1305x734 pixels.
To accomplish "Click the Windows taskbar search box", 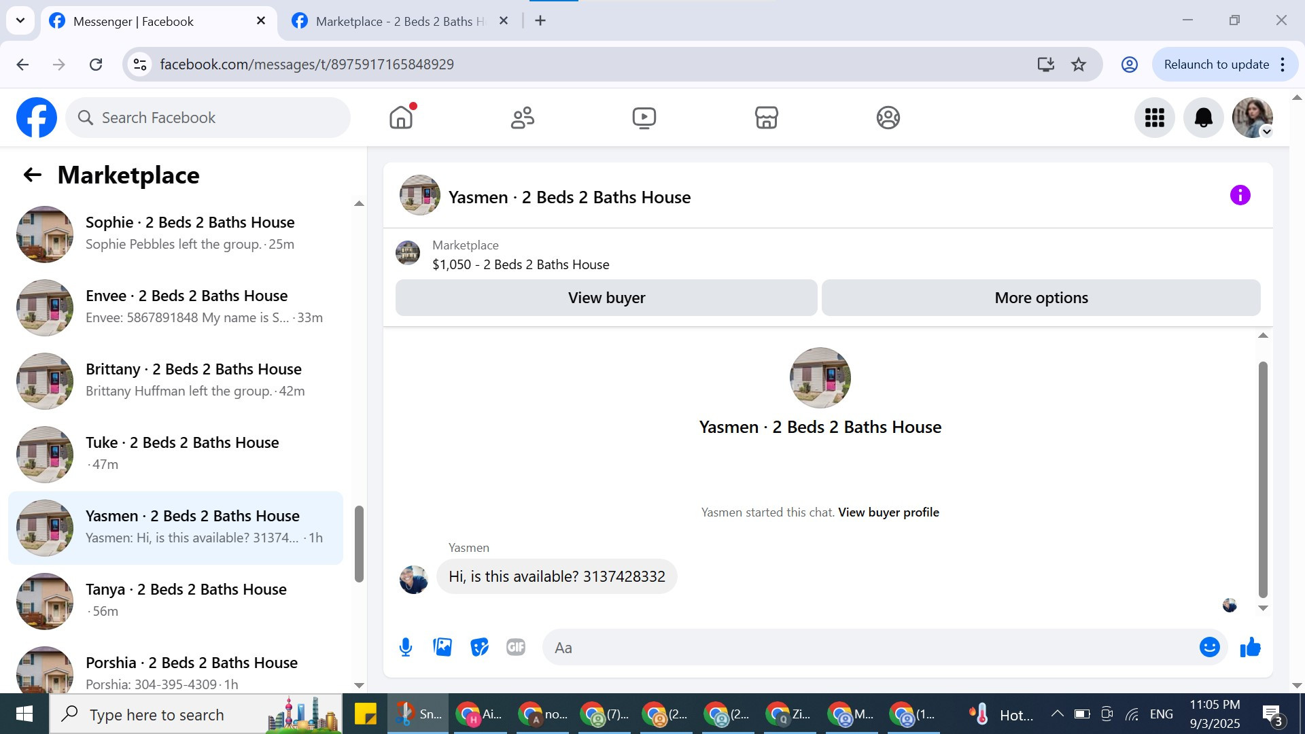I will 196,714.
